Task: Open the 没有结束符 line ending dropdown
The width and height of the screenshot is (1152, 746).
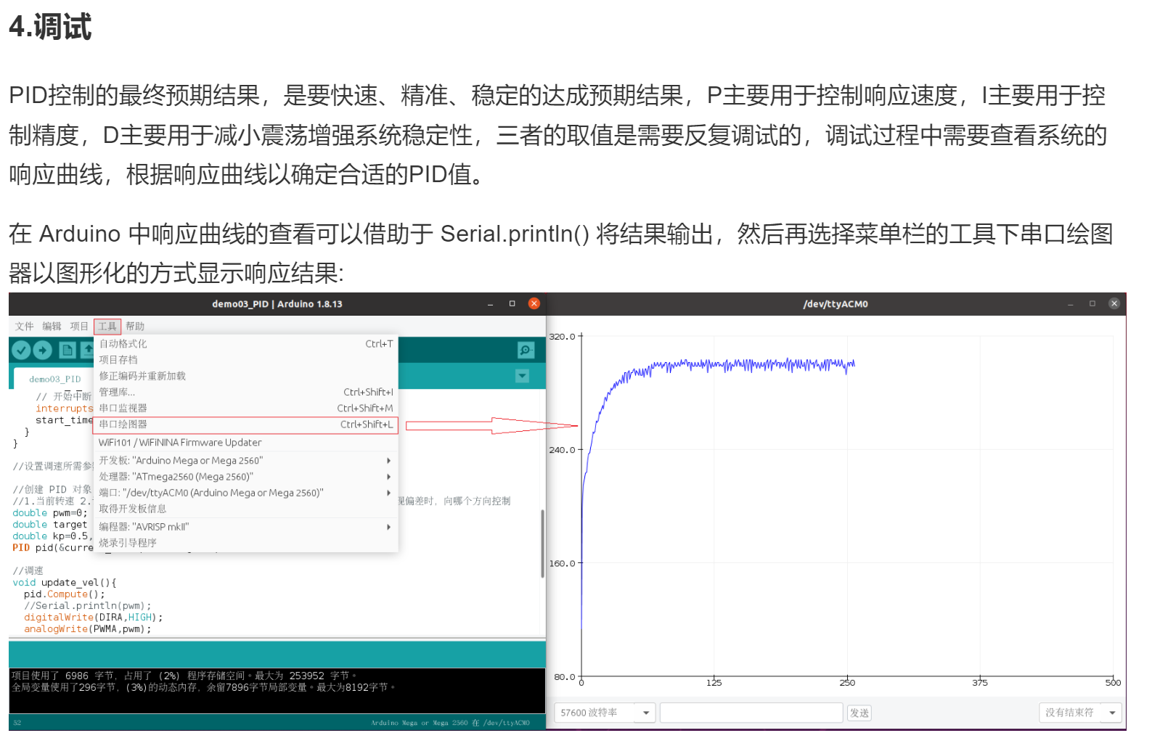Action: (x=1080, y=713)
